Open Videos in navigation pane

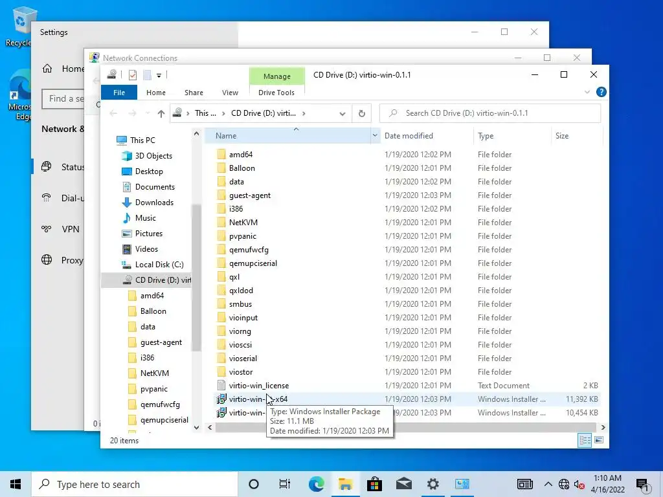pyautogui.click(x=146, y=249)
